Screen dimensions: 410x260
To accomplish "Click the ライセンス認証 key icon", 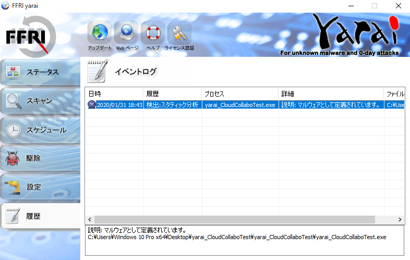I will 179,33.
